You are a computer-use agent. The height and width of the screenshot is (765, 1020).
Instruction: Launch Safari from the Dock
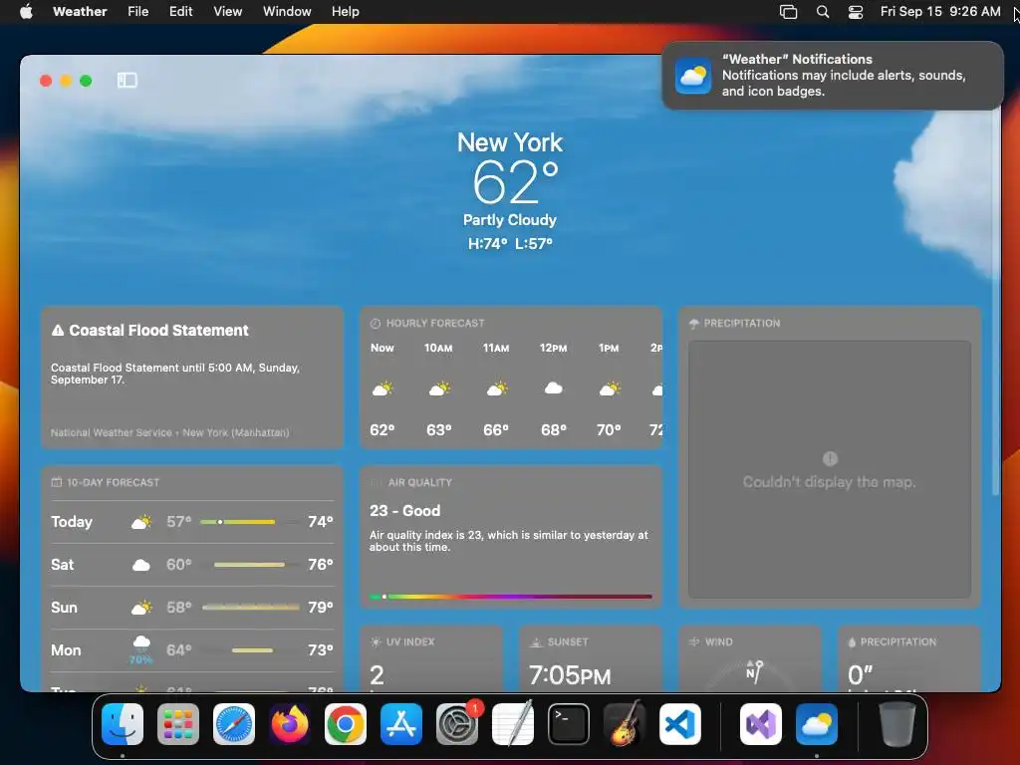pyautogui.click(x=234, y=724)
